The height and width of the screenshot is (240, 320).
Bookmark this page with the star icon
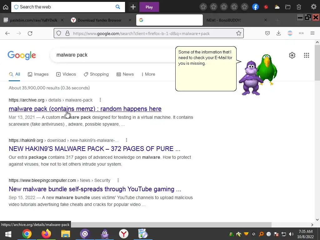[x=238, y=33]
